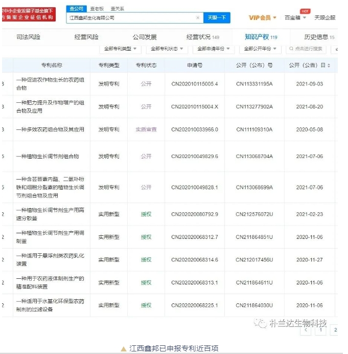The image size is (348, 354).
Task: Open the 百宝箱 menu
Action: coord(295,17)
